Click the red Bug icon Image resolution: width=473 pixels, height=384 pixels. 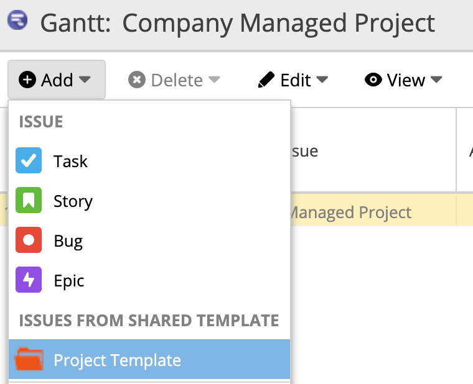(29, 240)
